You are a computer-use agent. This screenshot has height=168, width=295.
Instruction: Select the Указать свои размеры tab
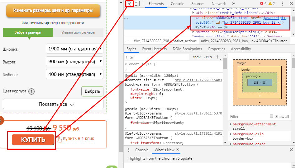click(78, 32)
